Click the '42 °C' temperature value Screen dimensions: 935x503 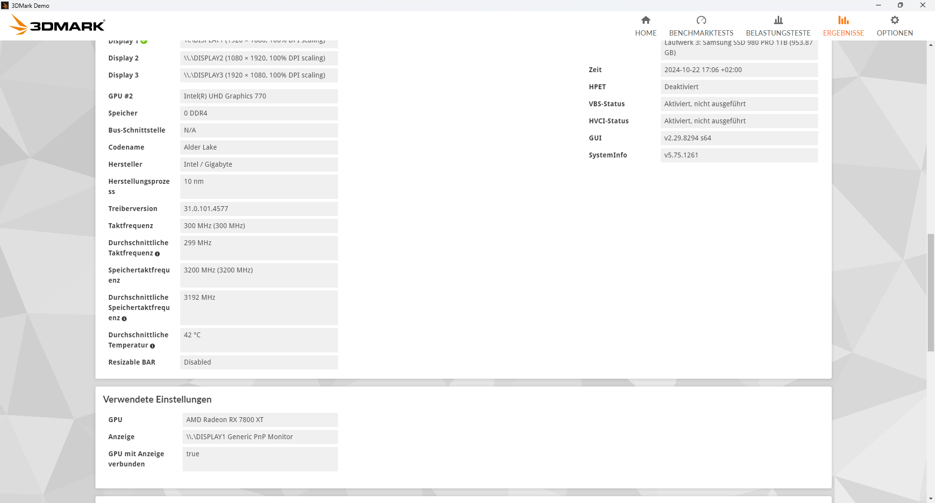pyautogui.click(x=259, y=340)
